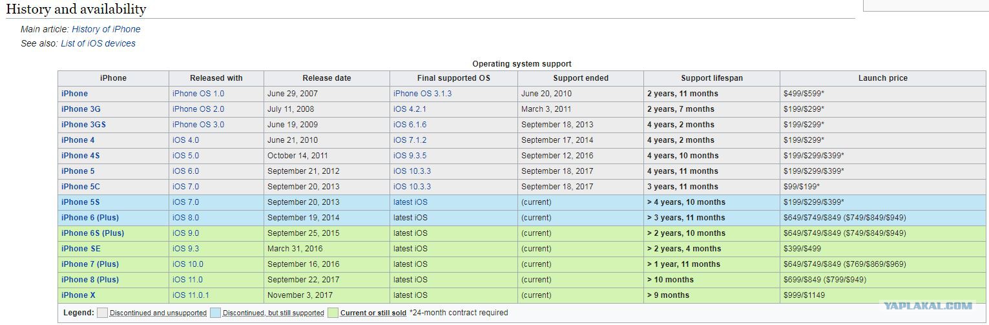The image size is (989, 325).
Task: Select the September 12, 2016 cell
Action: [x=581, y=156]
